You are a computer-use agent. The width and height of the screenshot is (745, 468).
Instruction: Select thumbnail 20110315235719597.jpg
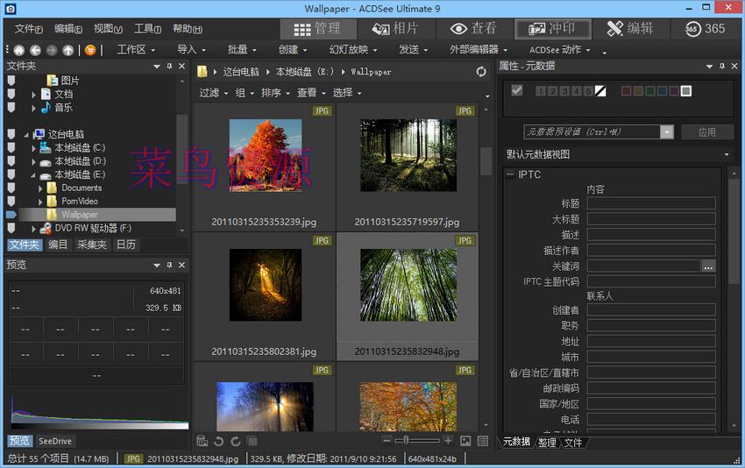408,167
